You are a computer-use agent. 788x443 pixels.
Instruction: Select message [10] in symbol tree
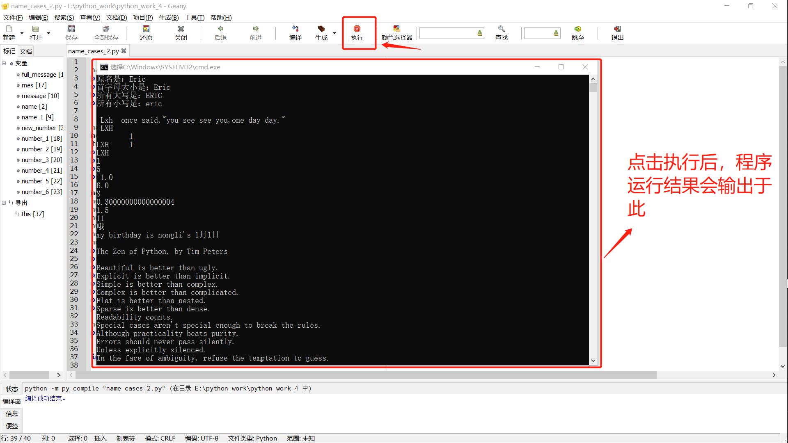40,96
